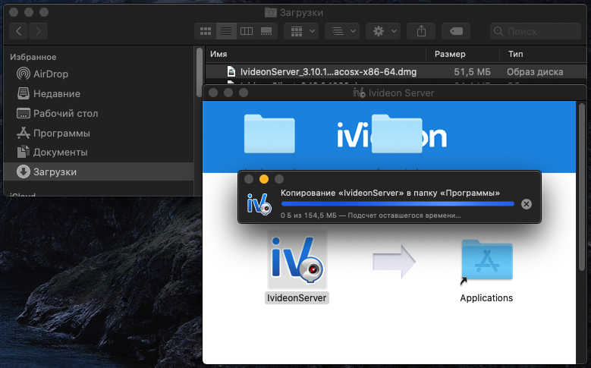Open the group-by dropdown in Finder toolbar
Image resolution: width=591 pixels, height=368 pixels.
tap(301, 31)
